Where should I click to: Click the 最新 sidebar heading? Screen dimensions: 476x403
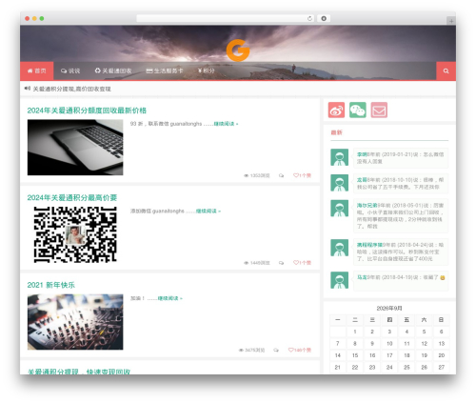pos(336,132)
